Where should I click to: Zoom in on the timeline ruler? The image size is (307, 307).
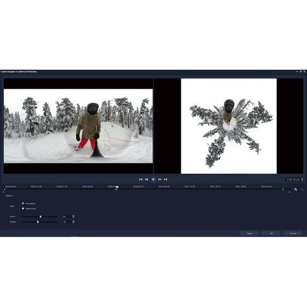[x=296, y=189]
